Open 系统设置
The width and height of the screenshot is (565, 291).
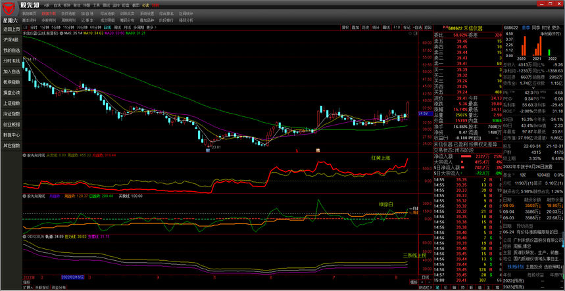pyautogui.click(x=147, y=13)
